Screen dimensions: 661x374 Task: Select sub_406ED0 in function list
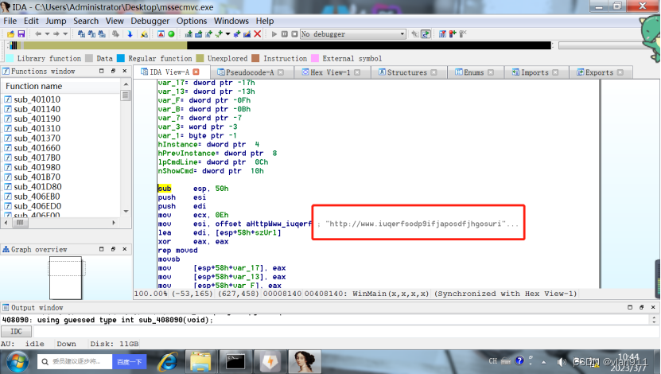tap(37, 206)
